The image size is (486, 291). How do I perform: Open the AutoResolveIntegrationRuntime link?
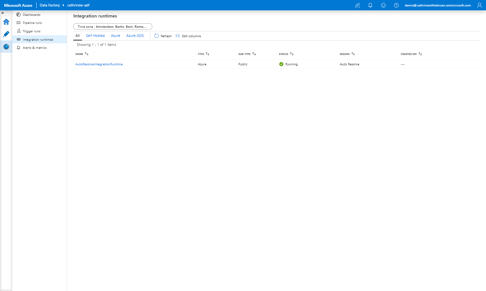click(99, 64)
